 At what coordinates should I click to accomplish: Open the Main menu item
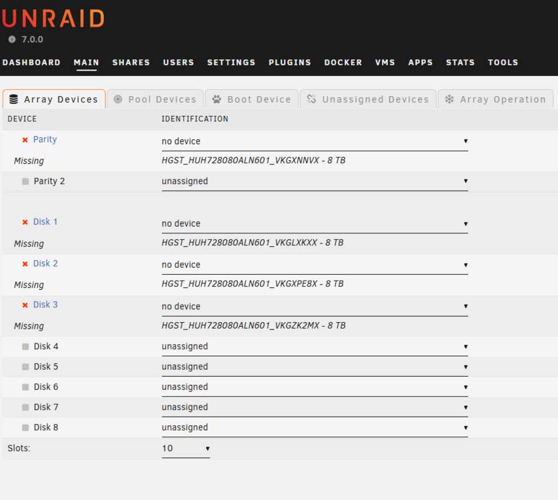(87, 63)
